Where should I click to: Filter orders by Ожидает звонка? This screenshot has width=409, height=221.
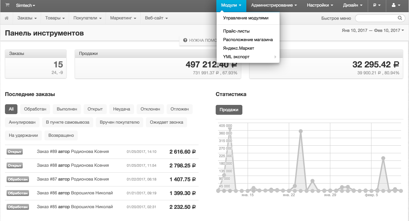click(x=167, y=122)
